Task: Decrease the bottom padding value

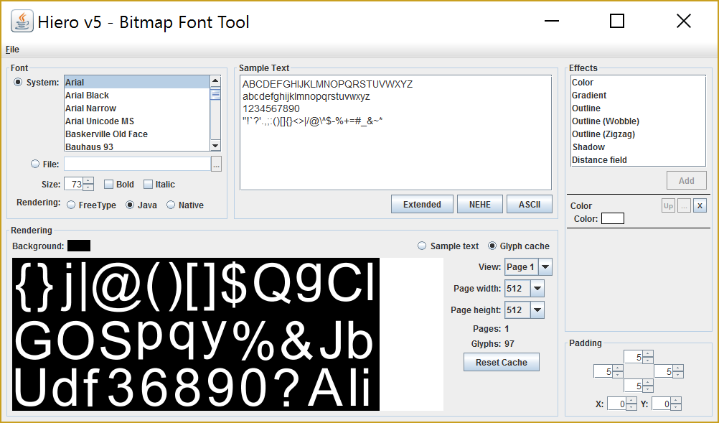Action: [x=648, y=389]
